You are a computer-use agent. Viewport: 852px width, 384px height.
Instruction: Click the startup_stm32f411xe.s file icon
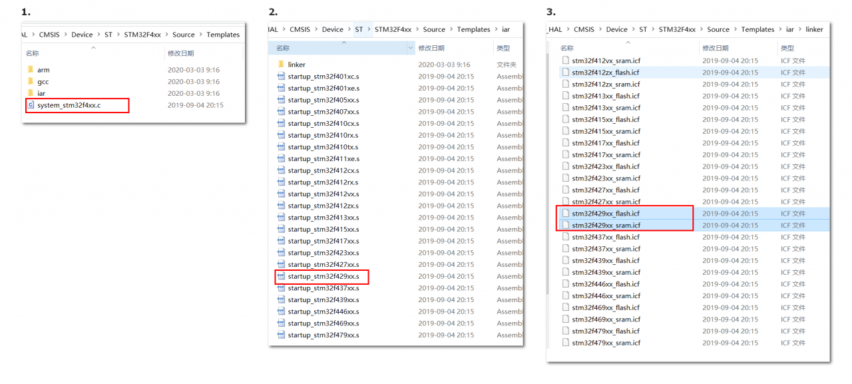pos(281,158)
